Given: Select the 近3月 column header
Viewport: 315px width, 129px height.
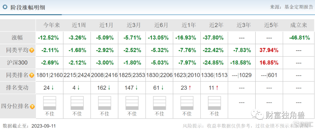Looking at the screenshot, I should tap(134, 25).
